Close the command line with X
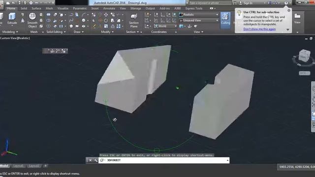This screenshot has width=315, height=177. [x=90, y=160]
